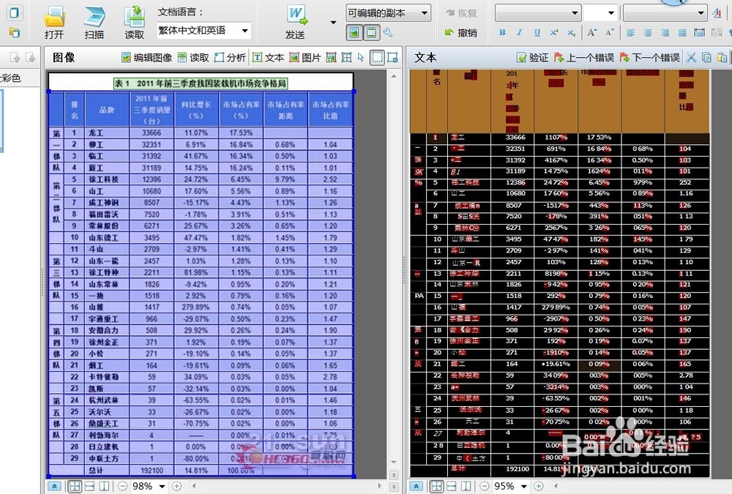
Task: Open the 文档语言 language dropdown
Action: coord(203,31)
